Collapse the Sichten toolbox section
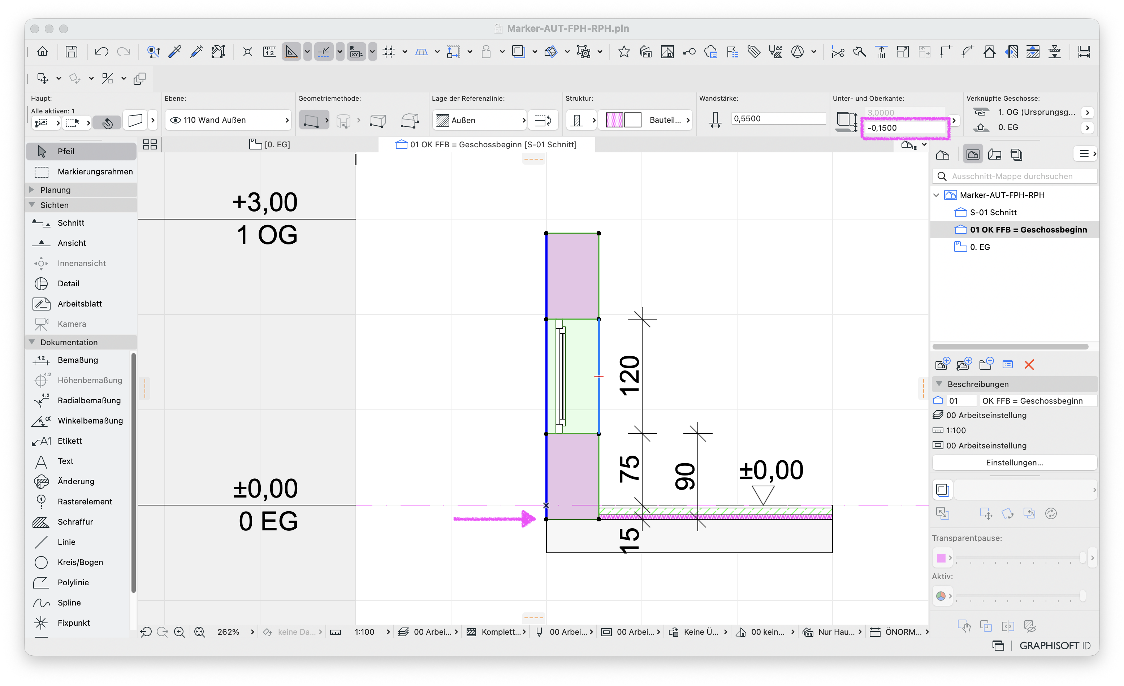Image resolution: width=1124 pixels, height=686 pixels. pyautogui.click(x=31, y=205)
